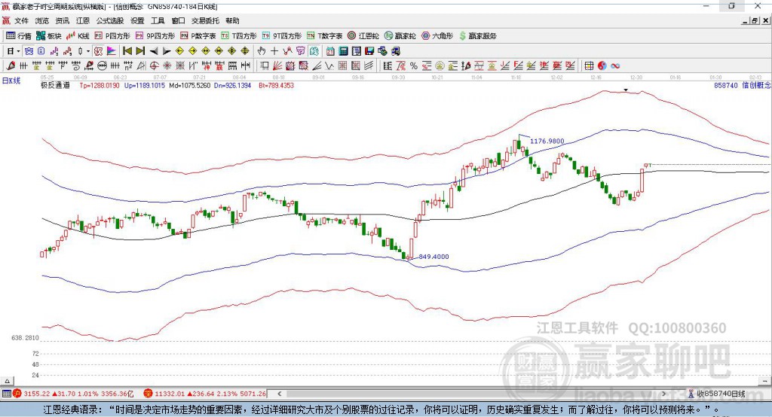The width and height of the screenshot is (772, 417).
Task: Switch to the K线 chart view
Action: pyautogui.click(x=78, y=36)
